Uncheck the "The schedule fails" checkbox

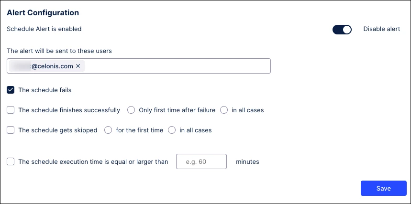[11, 90]
